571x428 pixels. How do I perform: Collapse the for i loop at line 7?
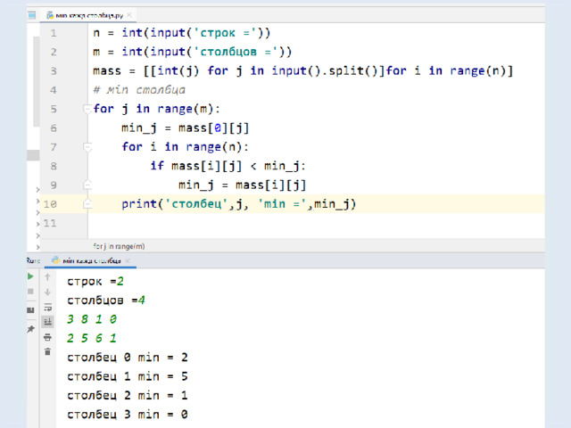(x=87, y=146)
